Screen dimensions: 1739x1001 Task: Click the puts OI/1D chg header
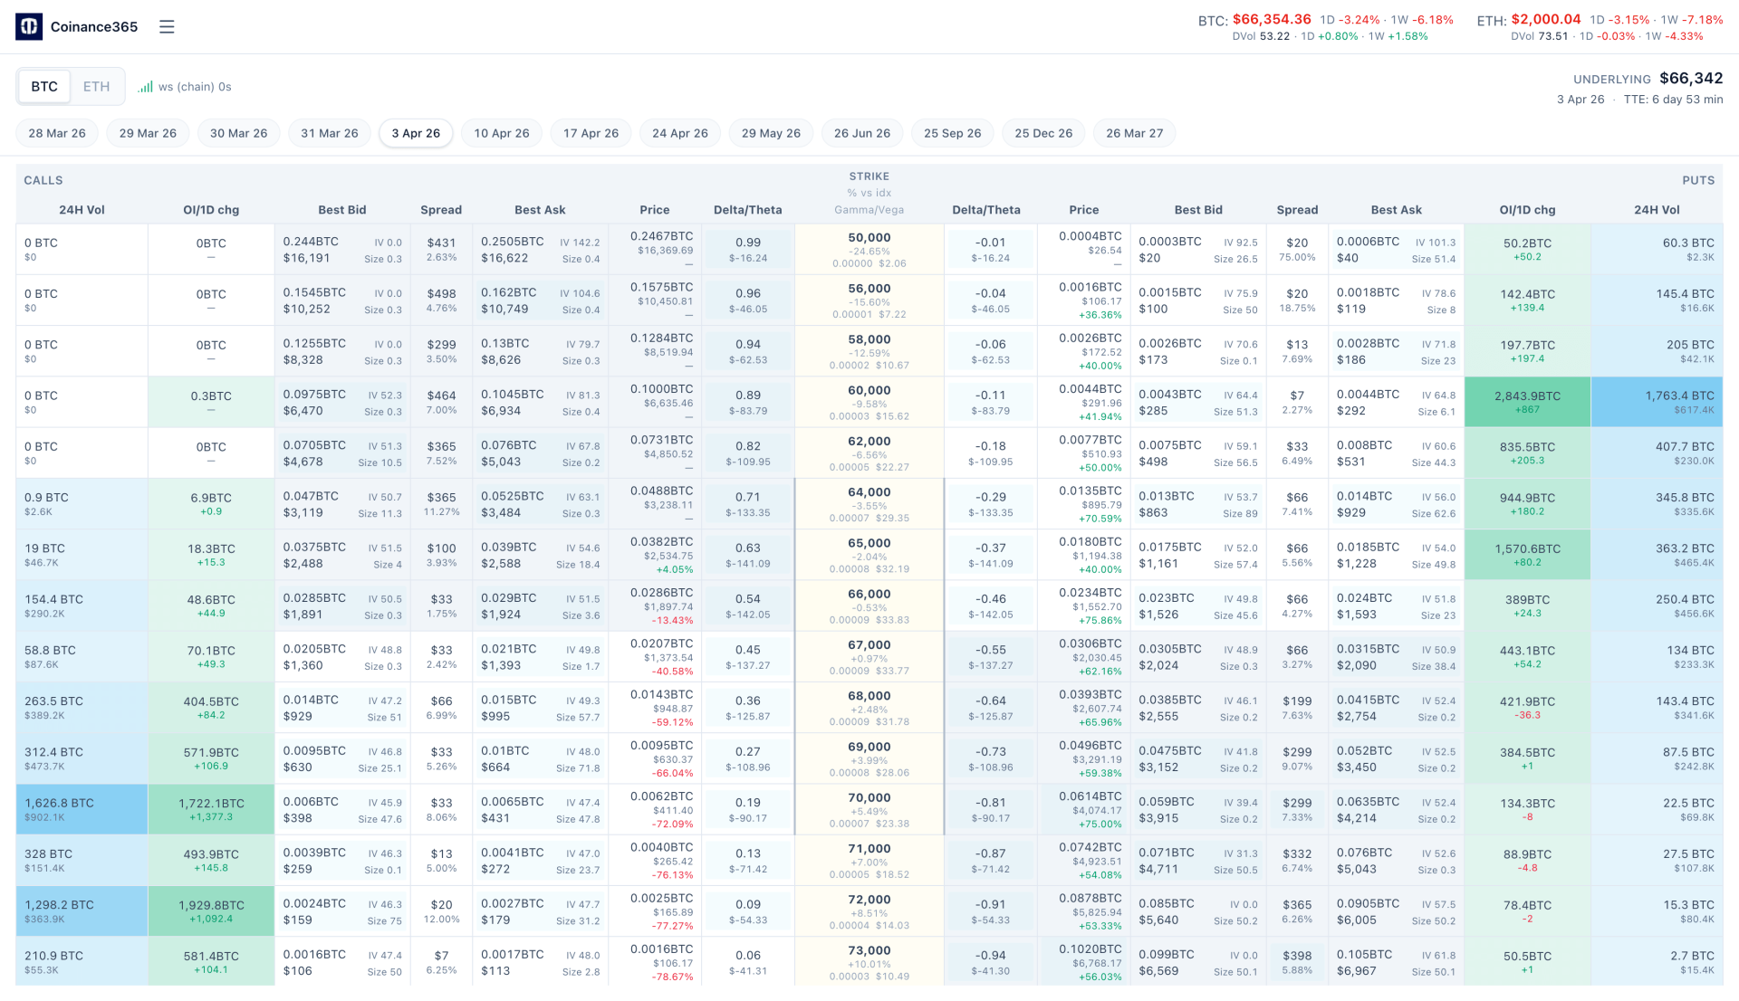[x=1527, y=210]
